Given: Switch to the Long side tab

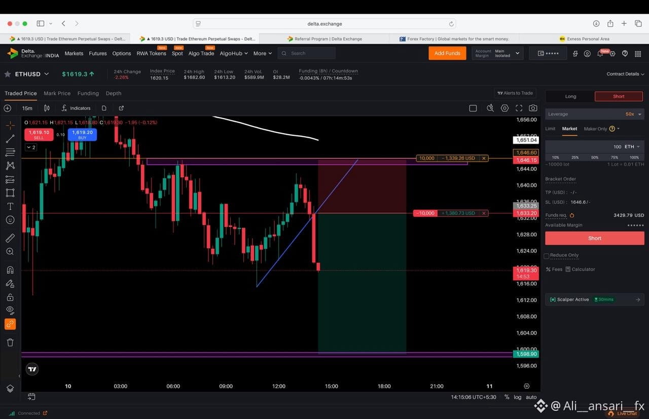Looking at the screenshot, I should [x=570, y=96].
